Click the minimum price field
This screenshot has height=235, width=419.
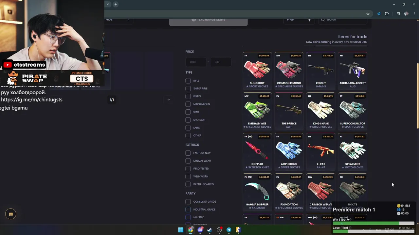[196, 62]
